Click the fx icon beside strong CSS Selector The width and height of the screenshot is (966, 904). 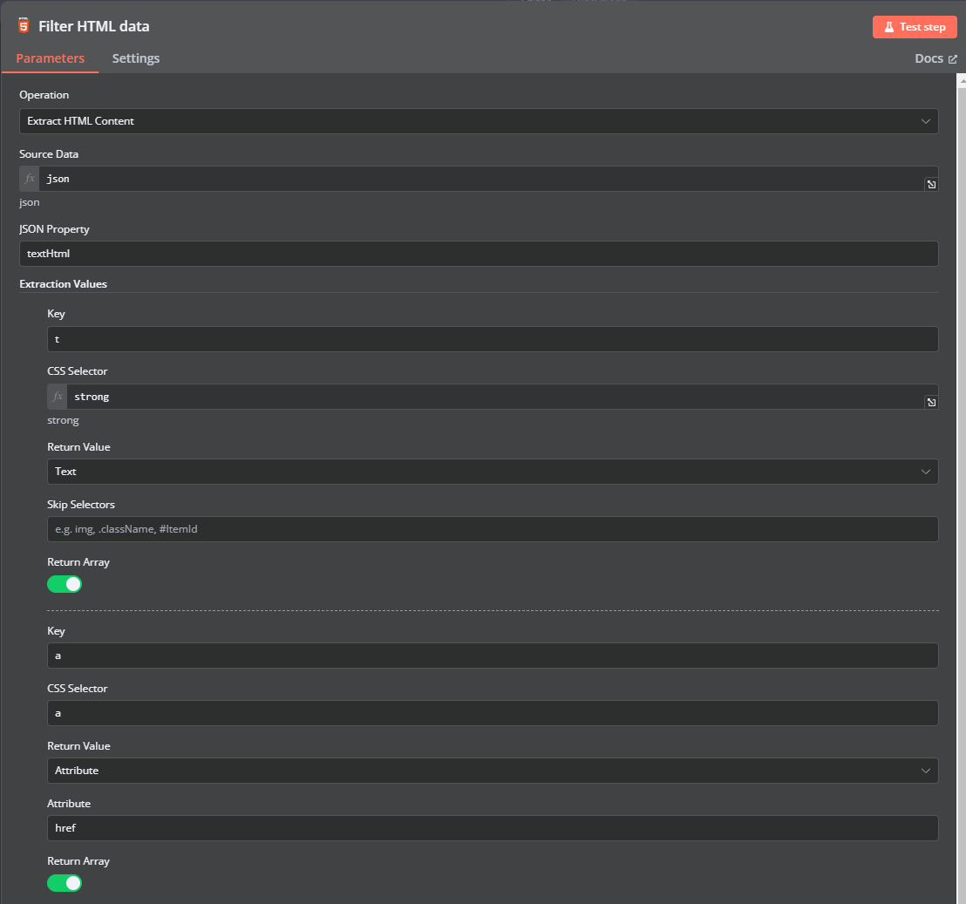[x=58, y=397]
